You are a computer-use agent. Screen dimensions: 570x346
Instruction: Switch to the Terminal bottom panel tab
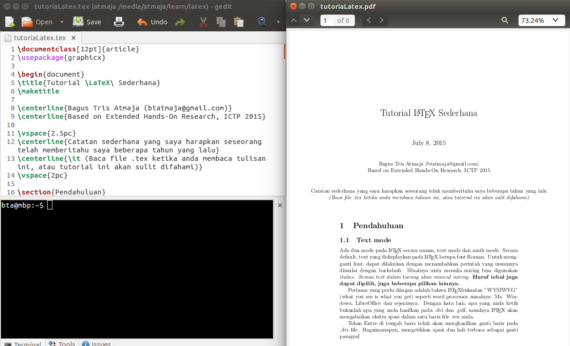click(x=22, y=344)
